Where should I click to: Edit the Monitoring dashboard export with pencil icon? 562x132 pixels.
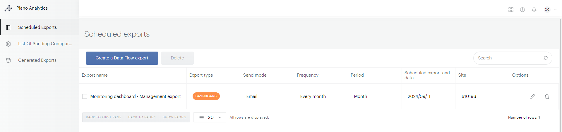point(533,96)
